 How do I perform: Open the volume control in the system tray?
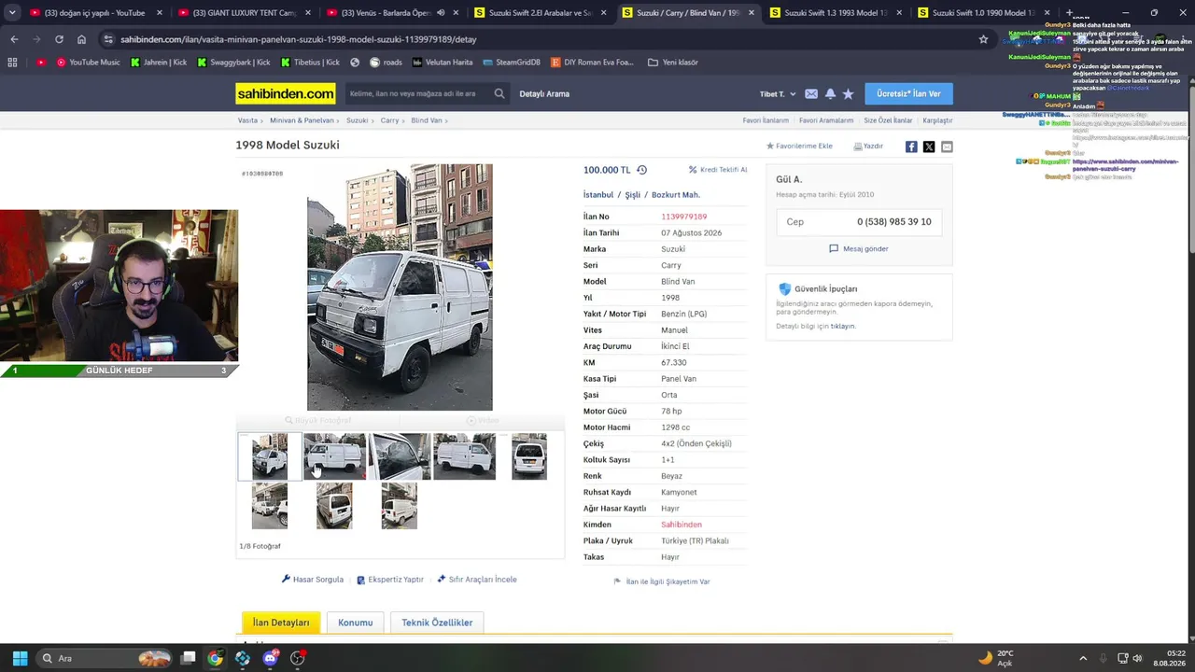tap(1137, 658)
